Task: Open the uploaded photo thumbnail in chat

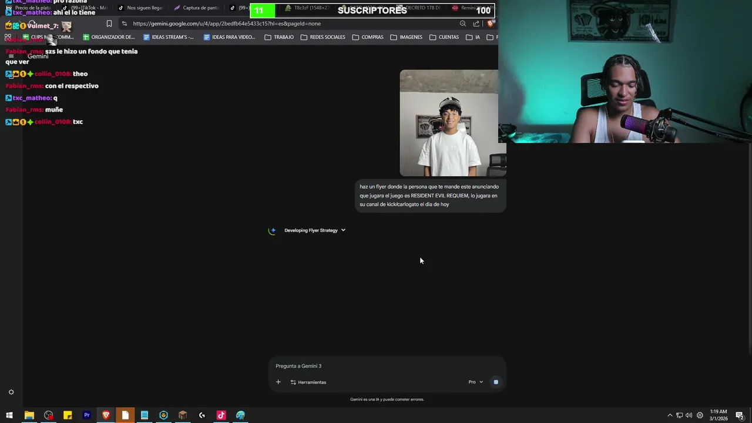Action: click(453, 123)
